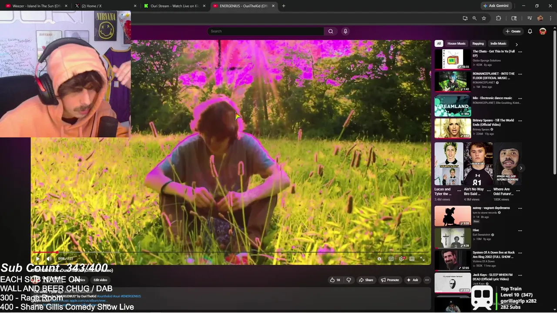Select the Rapping filter chip
Screen dimensions: 557x313
click(x=478, y=43)
